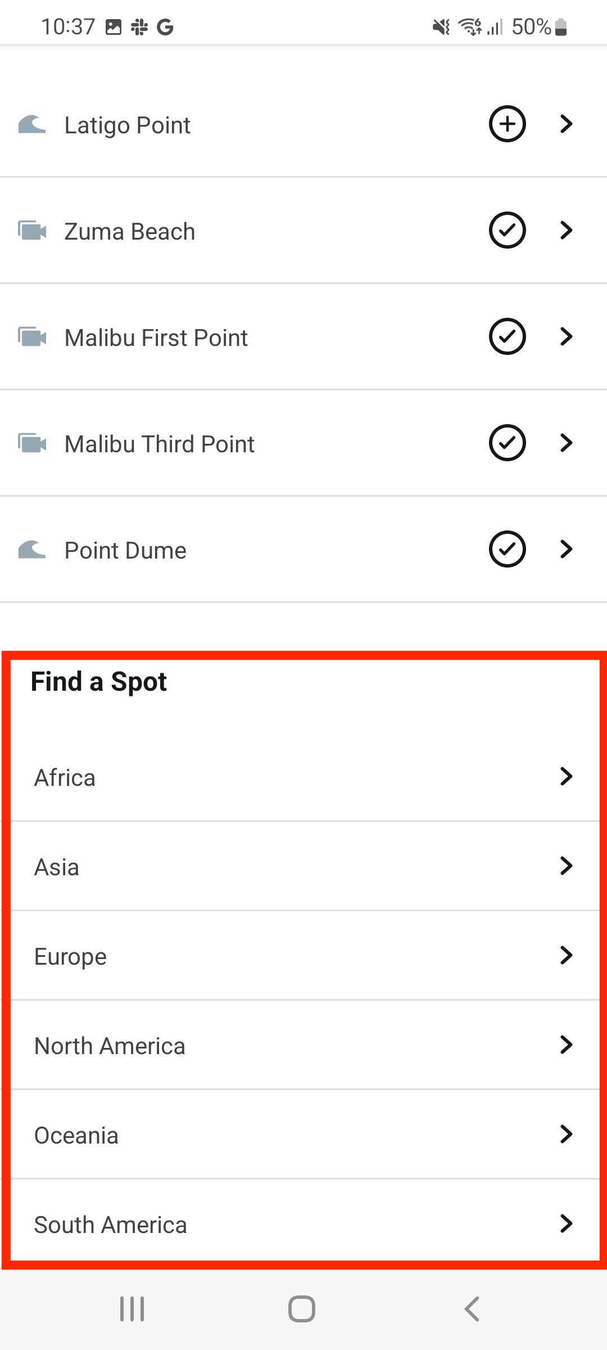Tap the Android back navigation icon
Image resolution: width=607 pixels, height=1350 pixels.
(x=472, y=1308)
